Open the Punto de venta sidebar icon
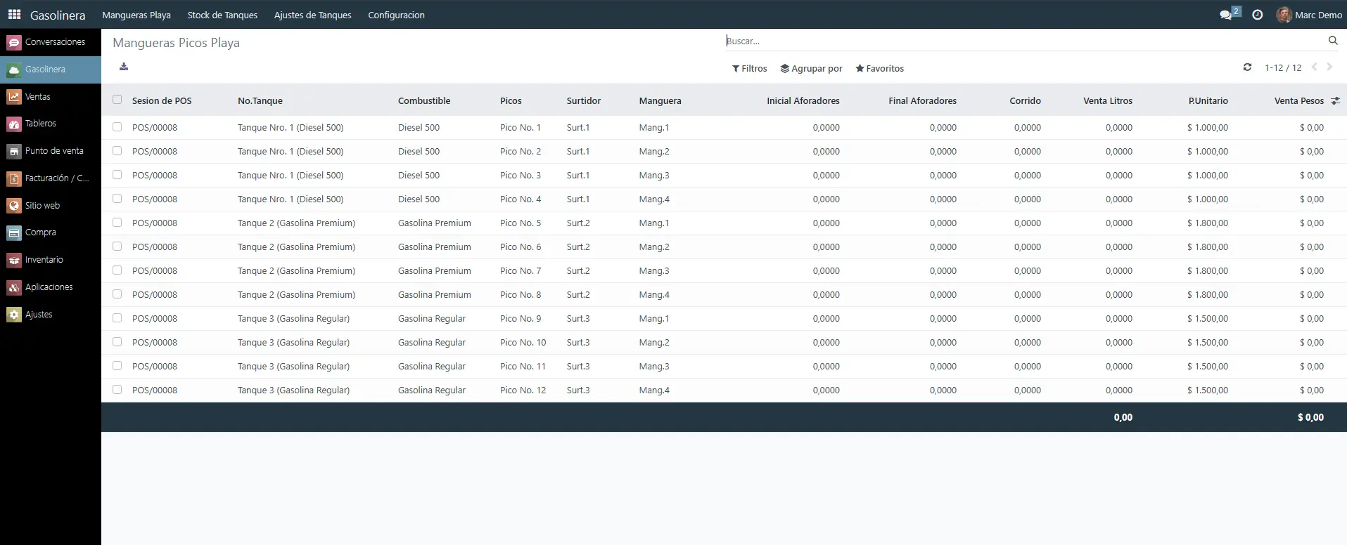1347x545 pixels. (14, 151)
